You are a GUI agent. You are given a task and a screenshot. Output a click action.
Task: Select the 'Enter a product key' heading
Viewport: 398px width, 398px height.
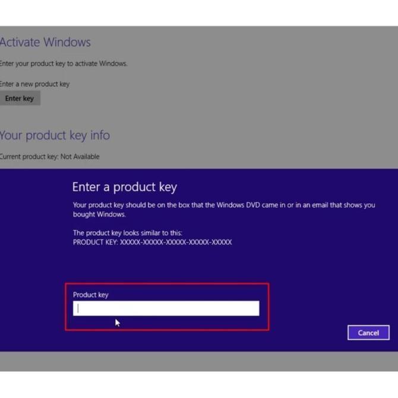(x=124, y=187)
